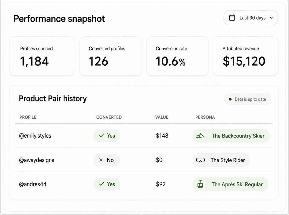Click the green status dot indicator
This screenshot has width=289, height=215.
pos(230,99)
